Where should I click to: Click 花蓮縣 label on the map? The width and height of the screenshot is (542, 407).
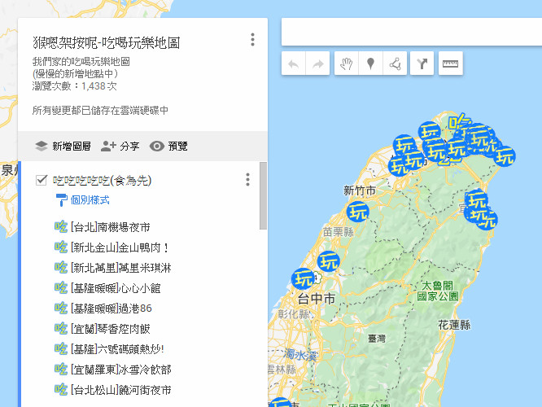coord(454,325)
